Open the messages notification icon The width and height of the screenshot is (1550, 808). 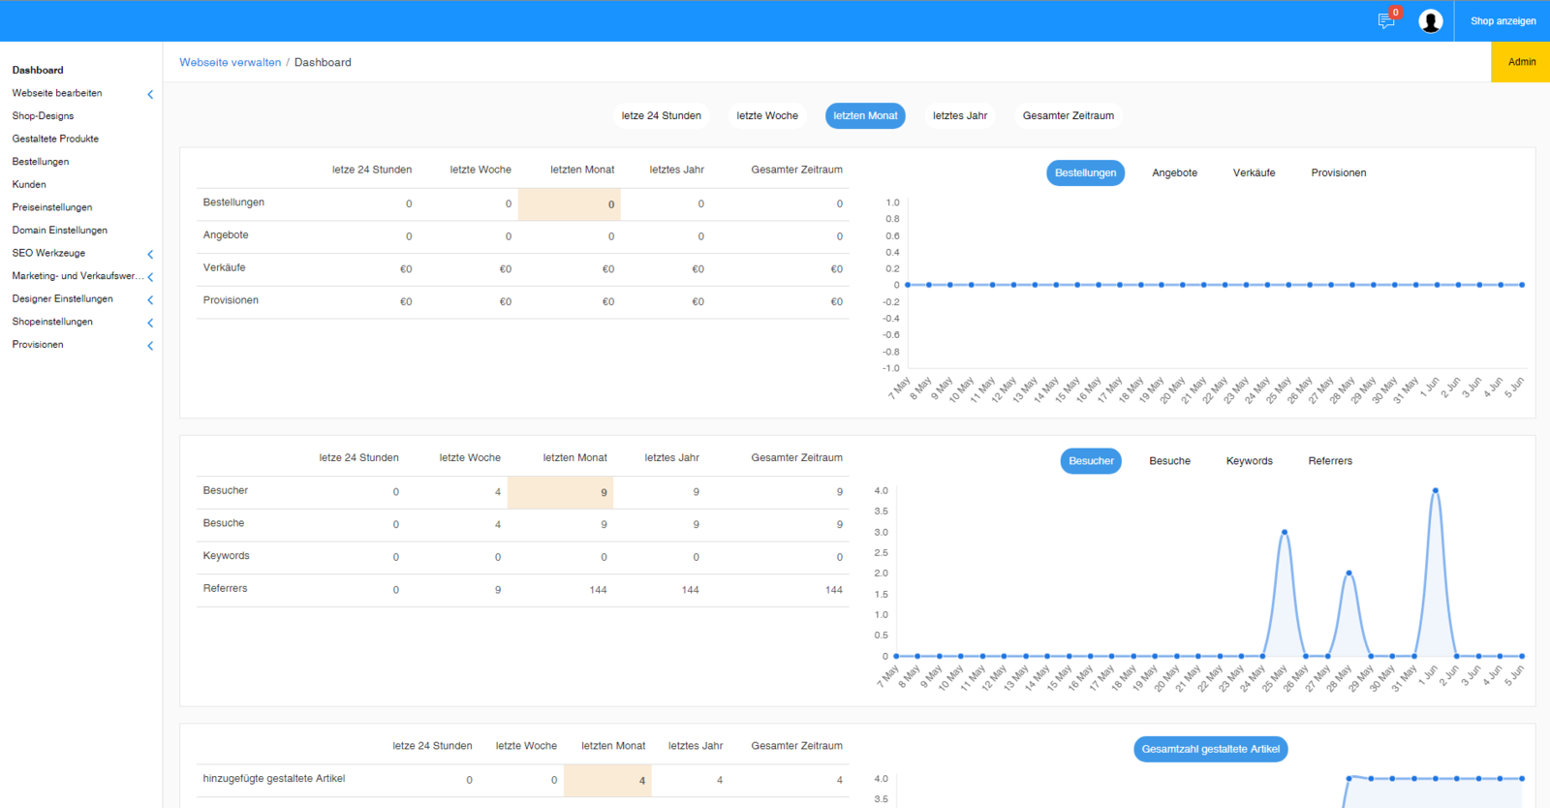1386,20
